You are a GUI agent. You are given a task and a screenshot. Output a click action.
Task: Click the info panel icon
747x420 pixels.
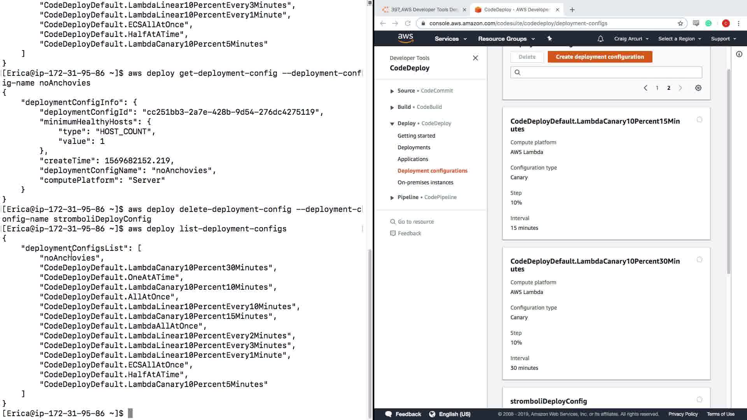(739, 54)
